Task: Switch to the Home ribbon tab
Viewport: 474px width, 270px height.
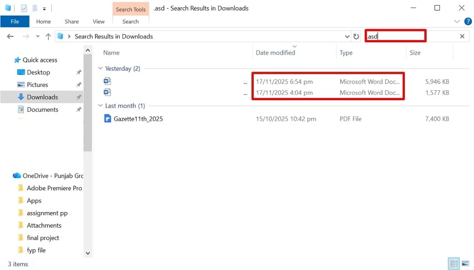Action: 43,21
